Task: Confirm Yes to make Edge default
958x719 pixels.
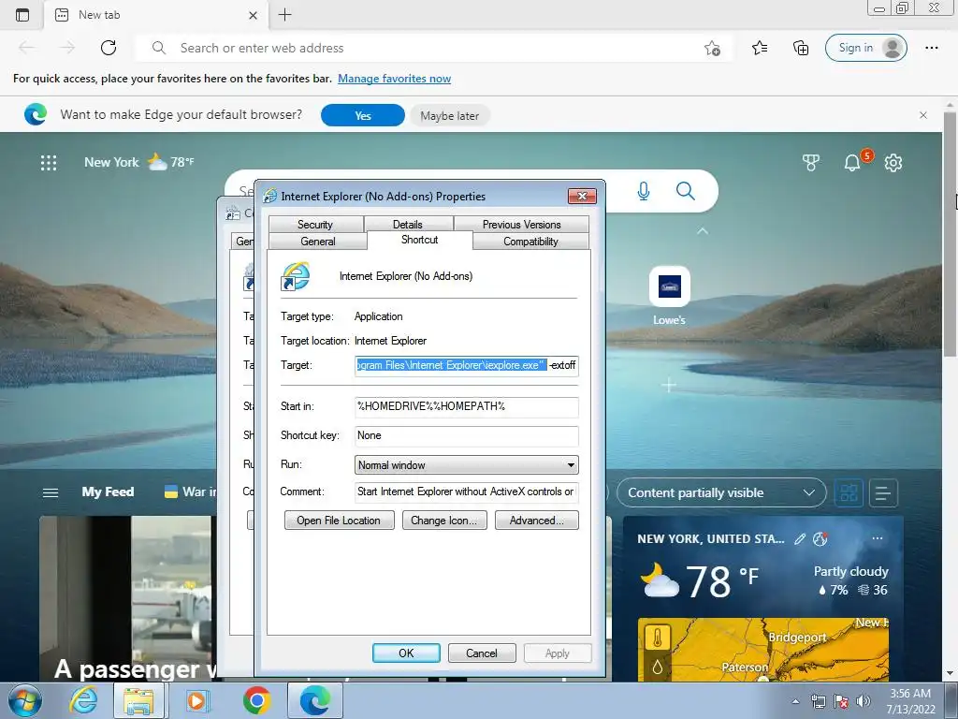Action: click(x=362, y=115)
